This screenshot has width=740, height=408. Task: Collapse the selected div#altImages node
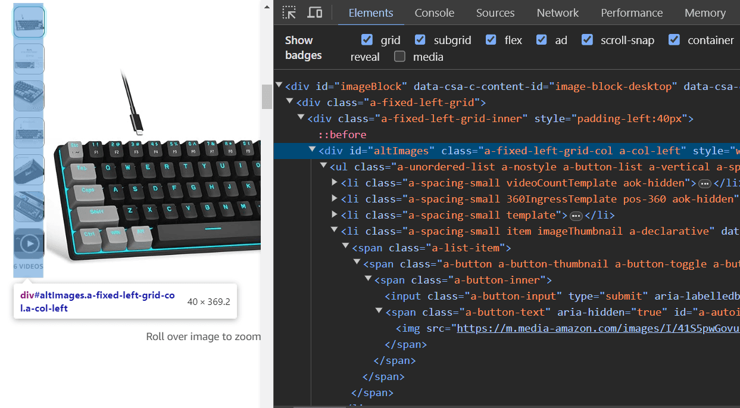point(313,150)
